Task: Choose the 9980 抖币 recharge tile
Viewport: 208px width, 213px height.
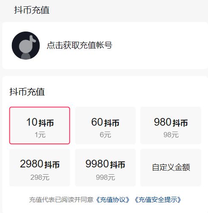Action: pyautogui.click(x=105, y=167)
